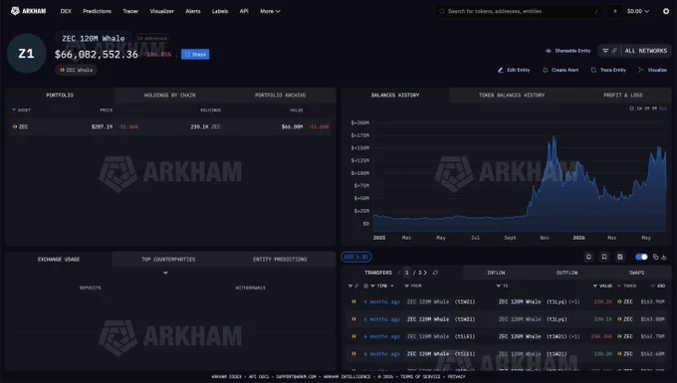Switch to the Inflow tab
Viewport: 677px width, 383px height.
(496, 273)
